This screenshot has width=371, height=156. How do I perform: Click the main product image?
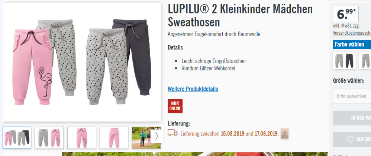pos(82,62)
